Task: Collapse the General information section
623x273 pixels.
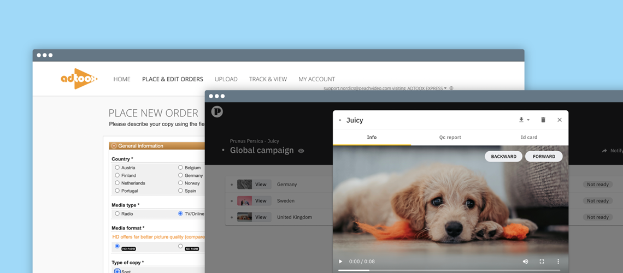Action: pyautogui.click(x=114, y=146)
